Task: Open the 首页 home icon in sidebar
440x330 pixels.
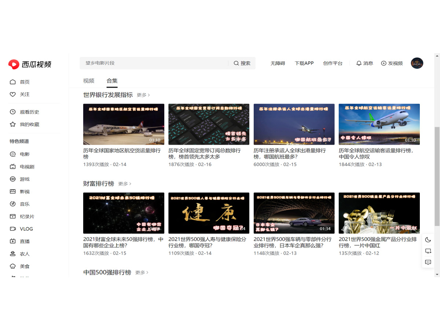Action: (x=13, y=82)
